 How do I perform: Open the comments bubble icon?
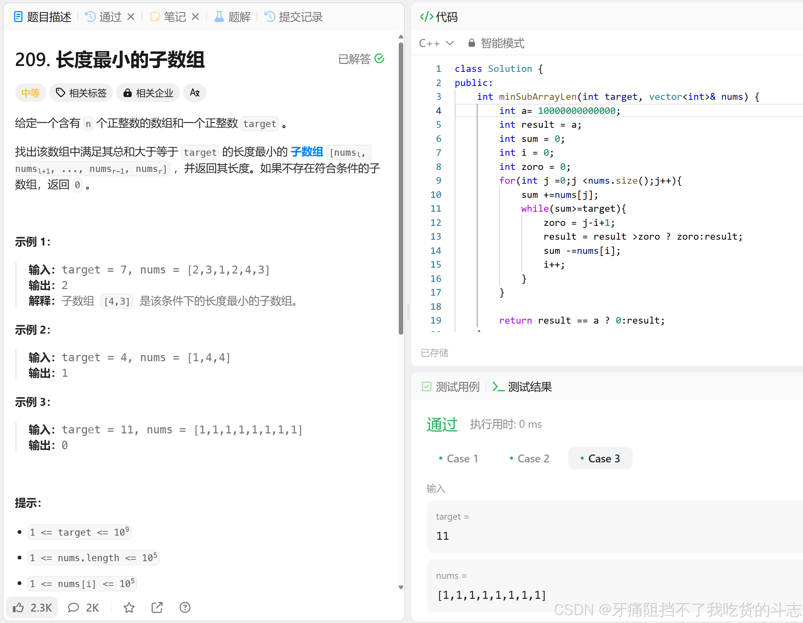(x=74, y=607)
